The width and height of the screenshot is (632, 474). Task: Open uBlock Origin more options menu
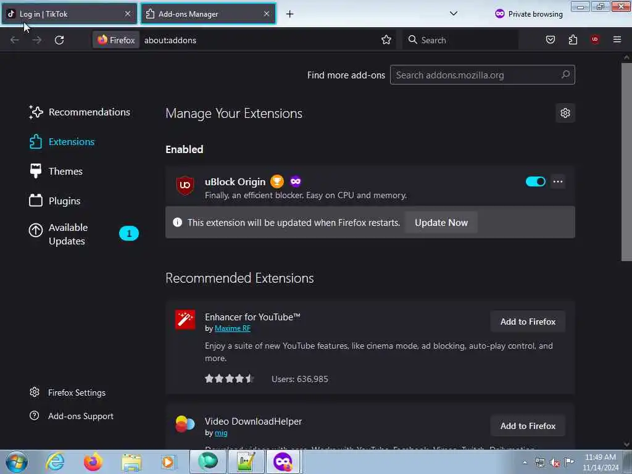tap(558, 182)
